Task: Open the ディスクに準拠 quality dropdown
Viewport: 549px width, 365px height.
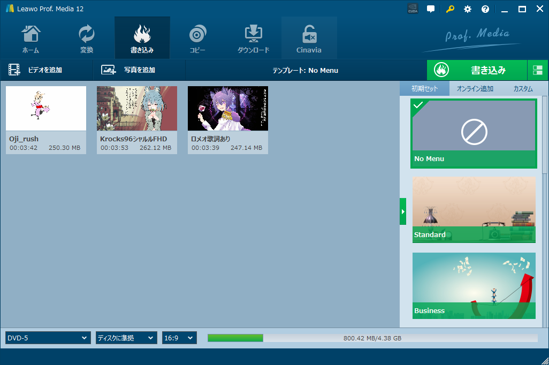Action: (x=126, y=338)
